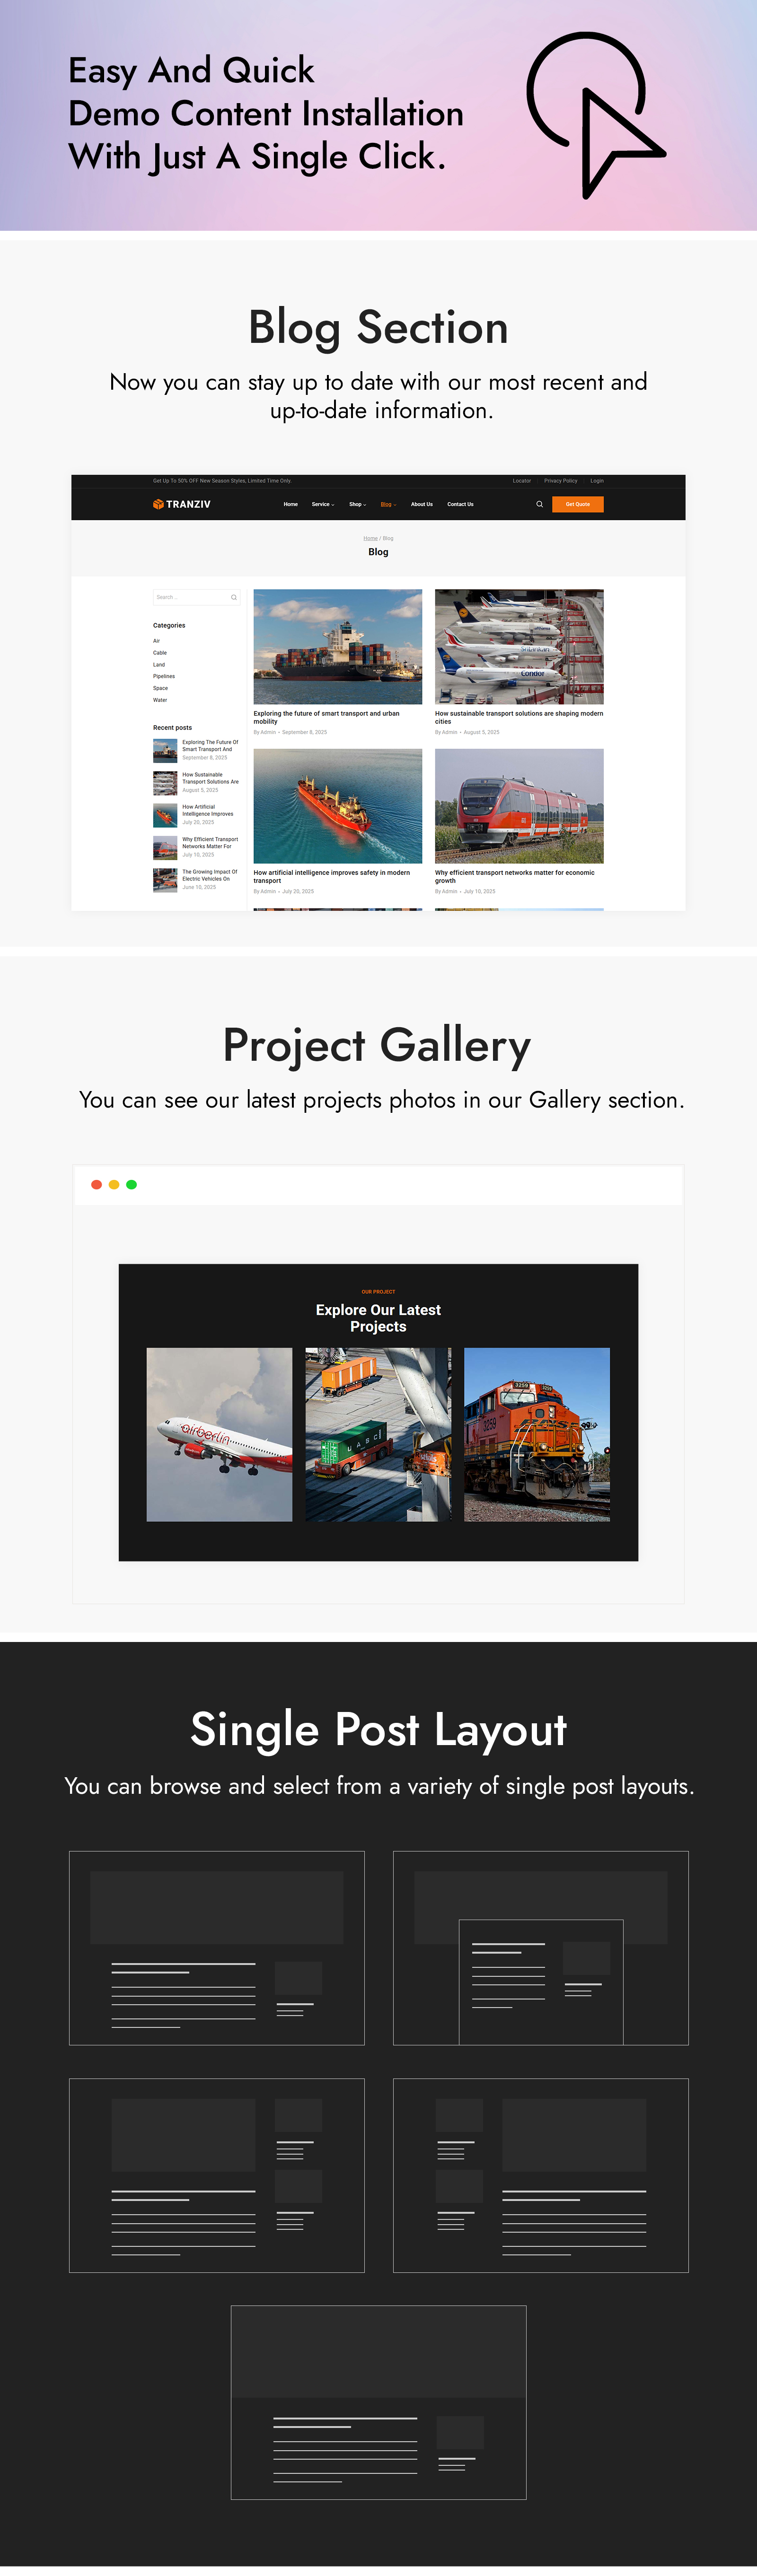Open the Contact Us menu item
Screen dimensions: 757x2576
tap(460, 504)
